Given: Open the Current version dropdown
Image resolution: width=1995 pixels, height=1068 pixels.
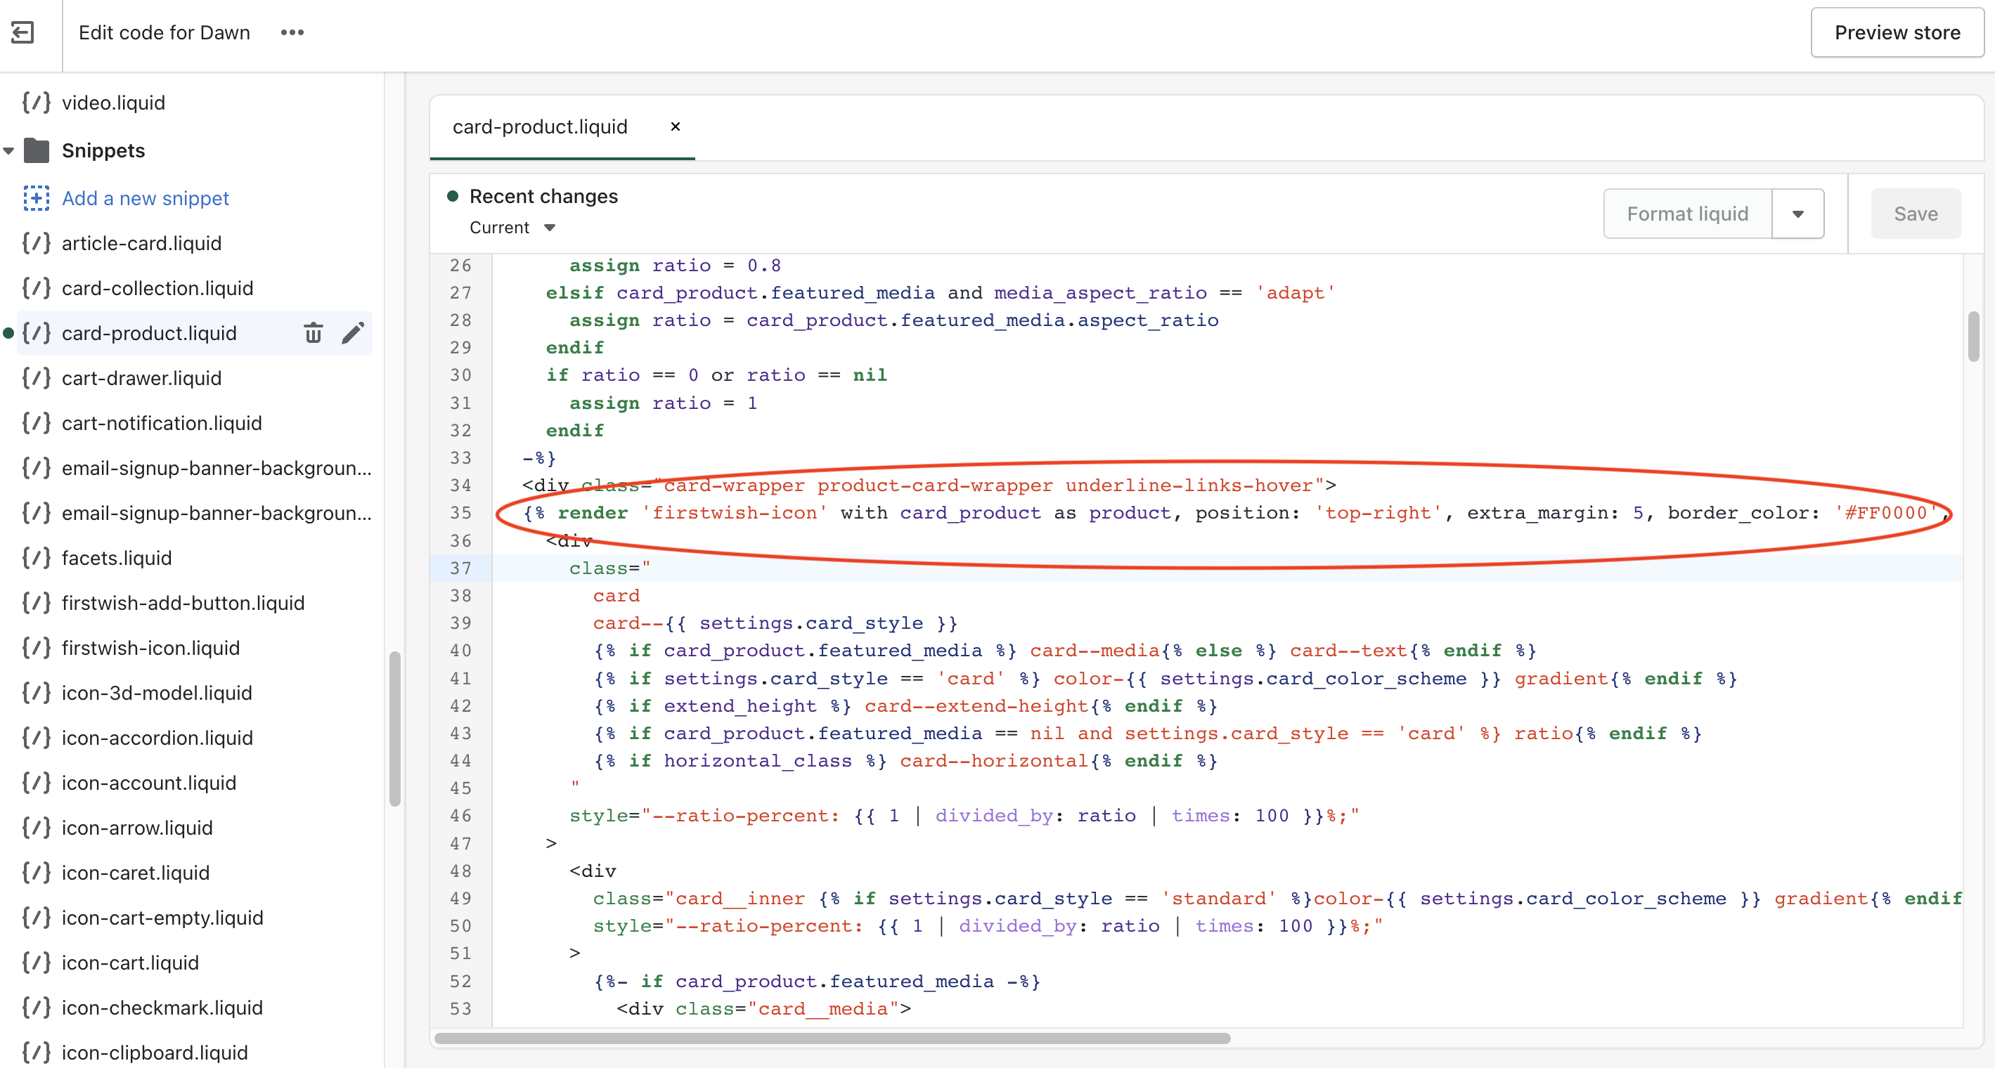Looking at the screenshot, I should coord(512,228).
